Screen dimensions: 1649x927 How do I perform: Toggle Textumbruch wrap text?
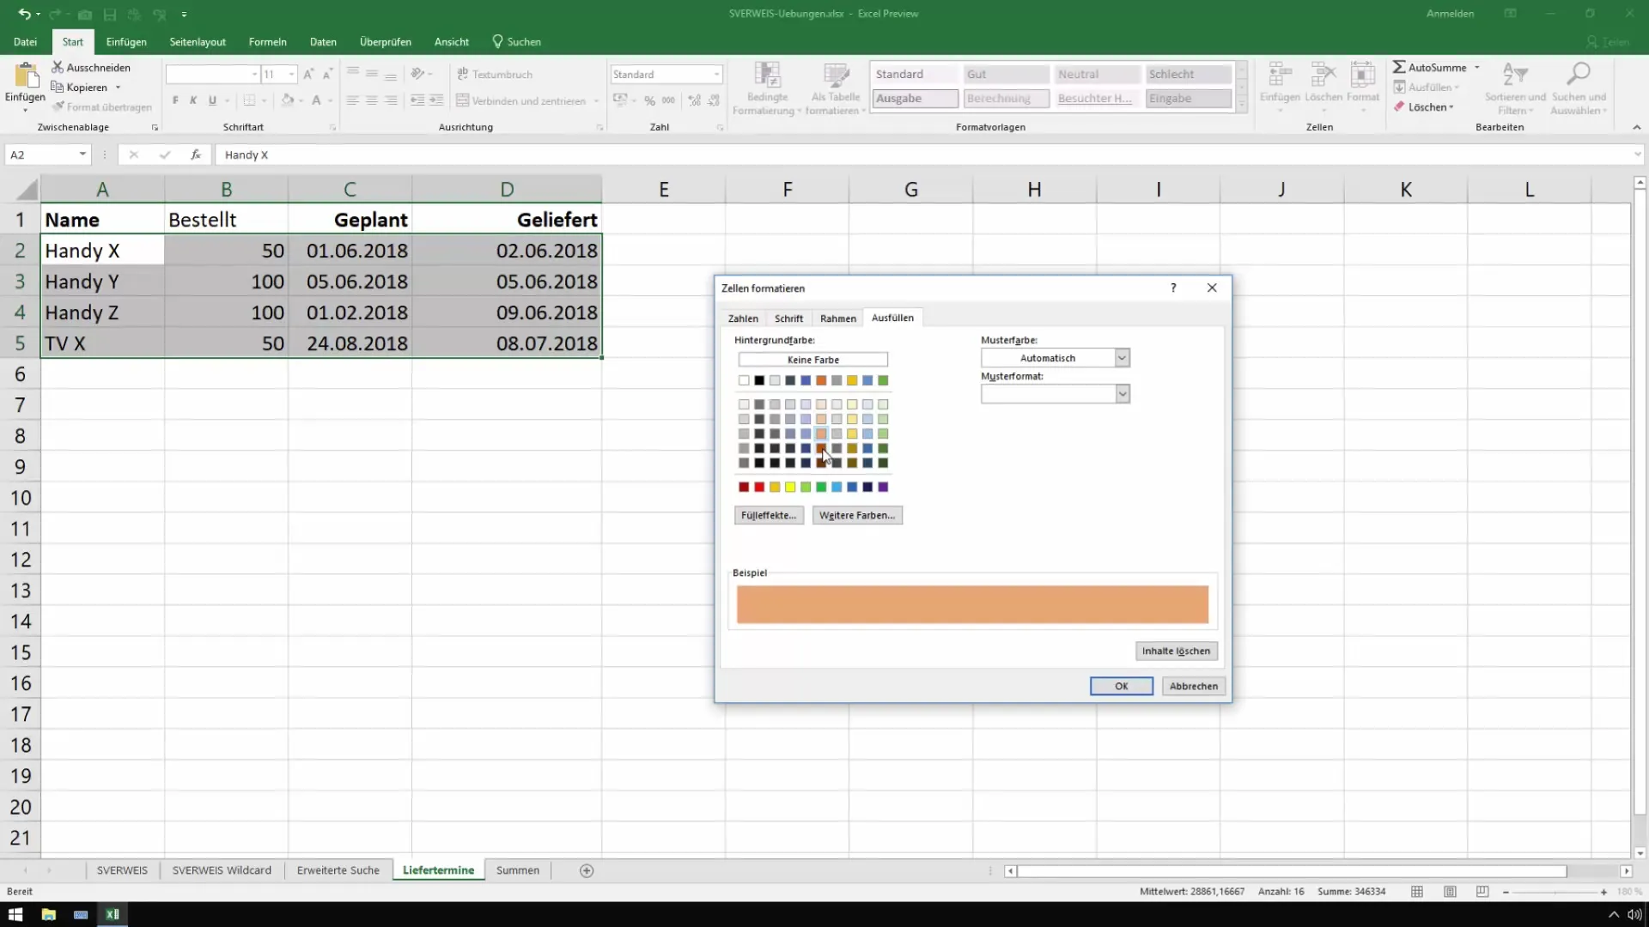(x=495, y=74)
